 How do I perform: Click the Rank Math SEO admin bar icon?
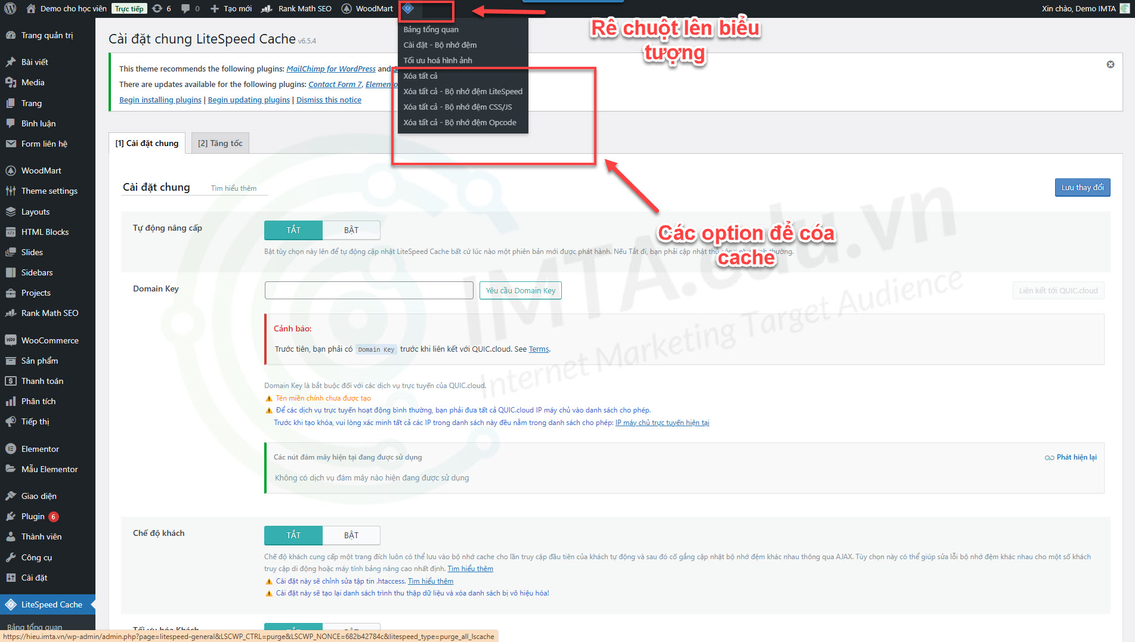(267, 8)
